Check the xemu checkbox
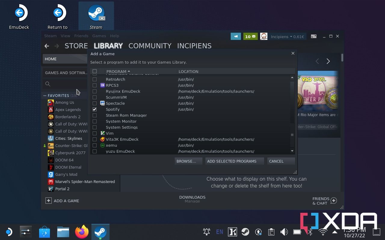The height and width of the screenshot is (240, 385). [x=94, y=145]
